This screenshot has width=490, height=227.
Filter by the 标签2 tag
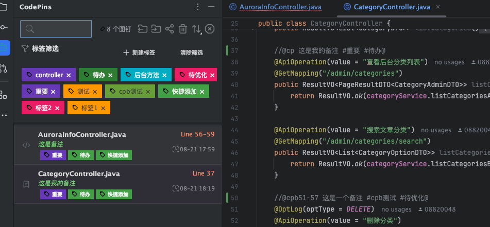point(43,108)
